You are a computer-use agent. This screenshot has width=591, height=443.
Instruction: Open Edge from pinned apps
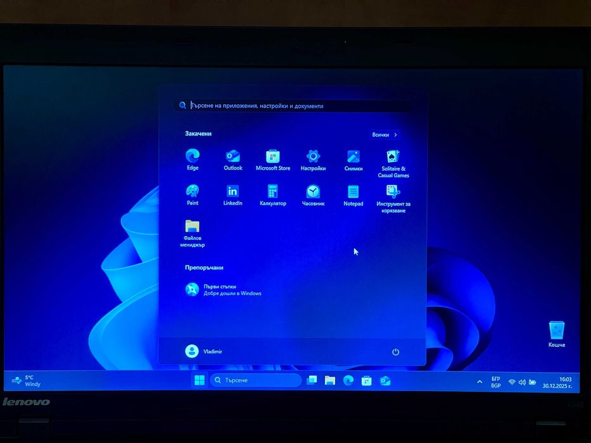[193, 159]
